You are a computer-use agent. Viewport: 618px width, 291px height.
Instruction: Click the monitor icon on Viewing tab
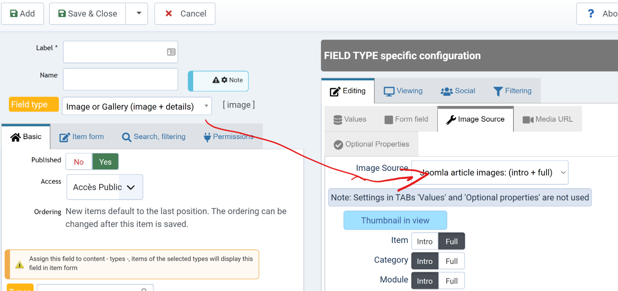[389, 91]
